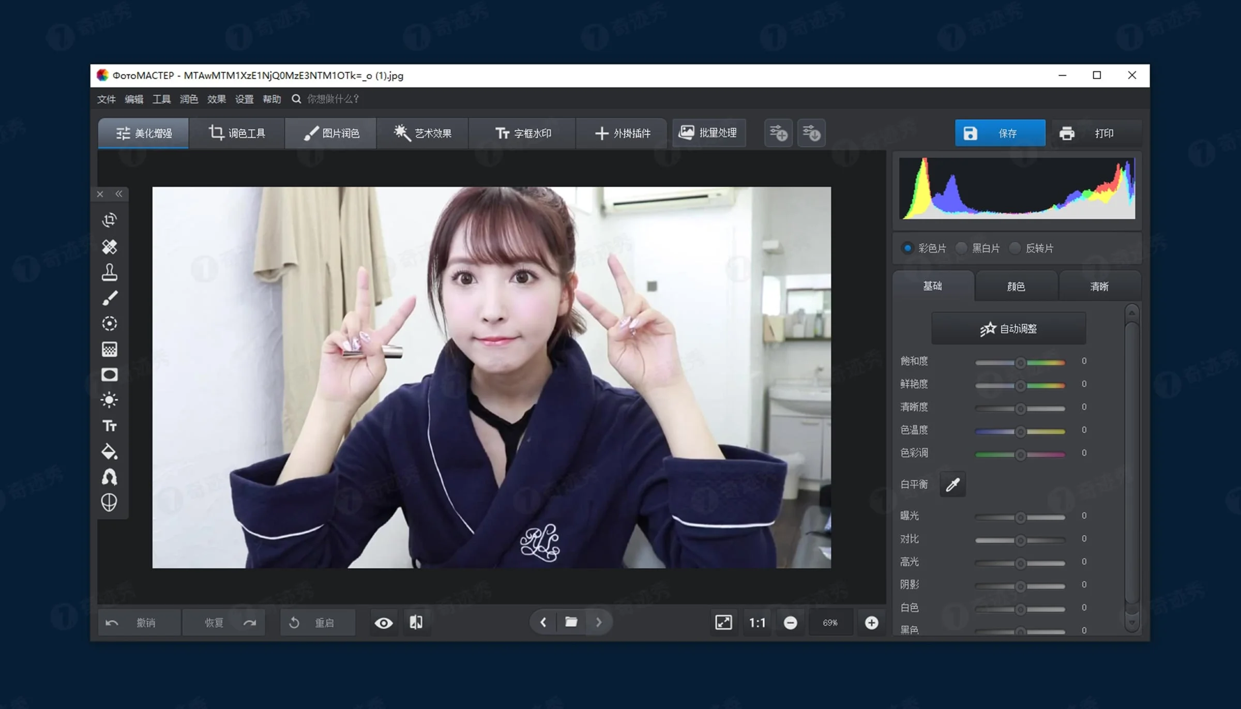Click the blue 保存 save button
Screen dimensions: 1241x709
coord(1000,133)
